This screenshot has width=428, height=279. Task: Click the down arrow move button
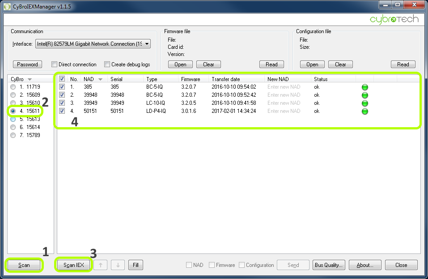click(x=118, y=265)
